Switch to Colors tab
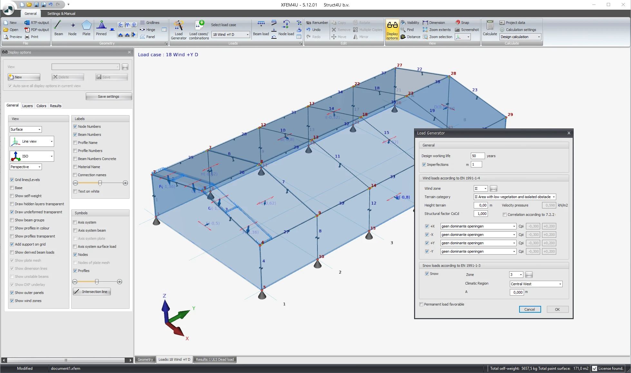The height and width of the screenshot is (373, 631). (x=41, y=106)
